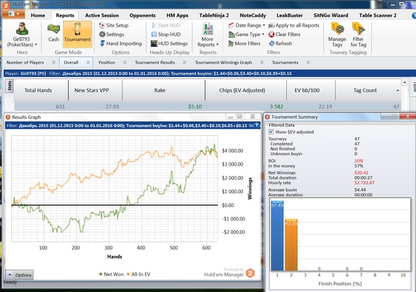Select the Number of Players report tab
The image size is (416, 292).
click(25, 62)
